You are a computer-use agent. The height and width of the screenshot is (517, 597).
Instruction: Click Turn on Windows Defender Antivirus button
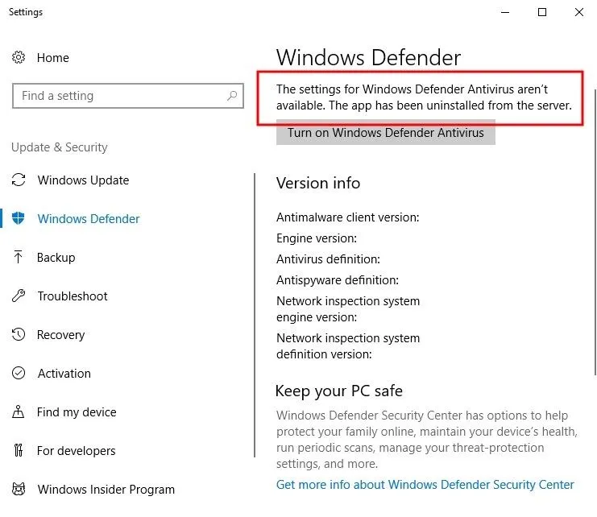coord(386,132)
